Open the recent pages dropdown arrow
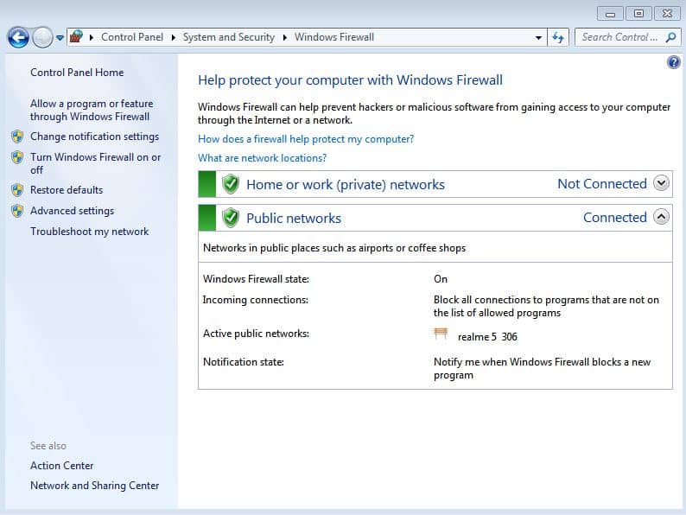The height and width of the screenshot is (515, 686). point(60,38)
